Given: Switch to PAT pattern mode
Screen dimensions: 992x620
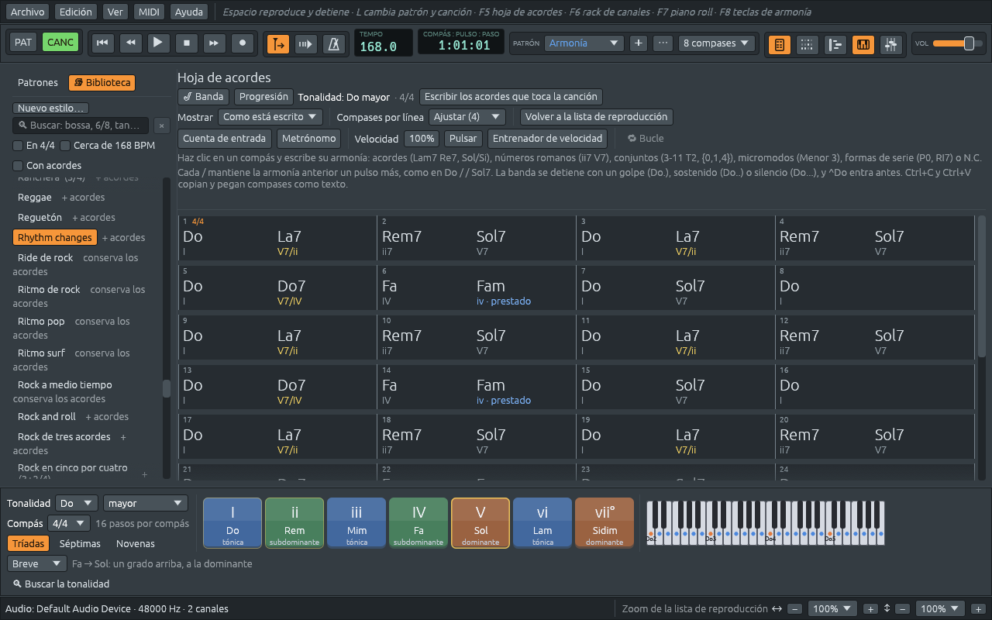Looking at the screenshot, I should coord(23,43).
